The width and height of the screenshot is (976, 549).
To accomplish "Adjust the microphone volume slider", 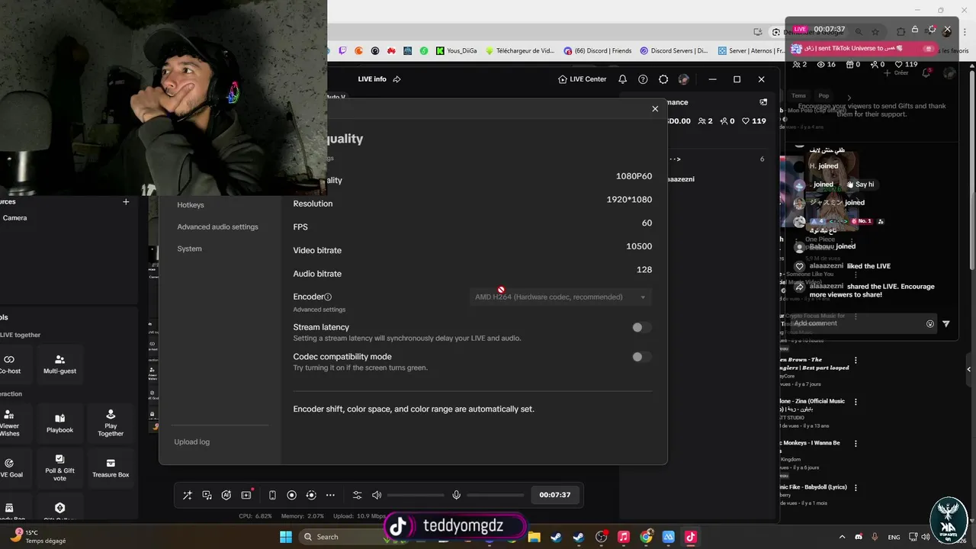I will [496, 495].
